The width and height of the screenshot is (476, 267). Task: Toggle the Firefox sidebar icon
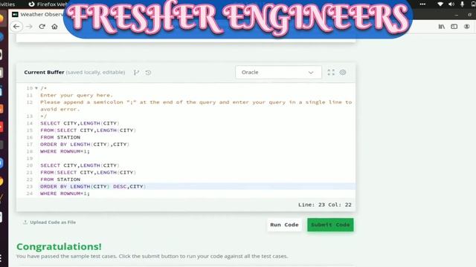pyautogui.click(x=454, y=27)
